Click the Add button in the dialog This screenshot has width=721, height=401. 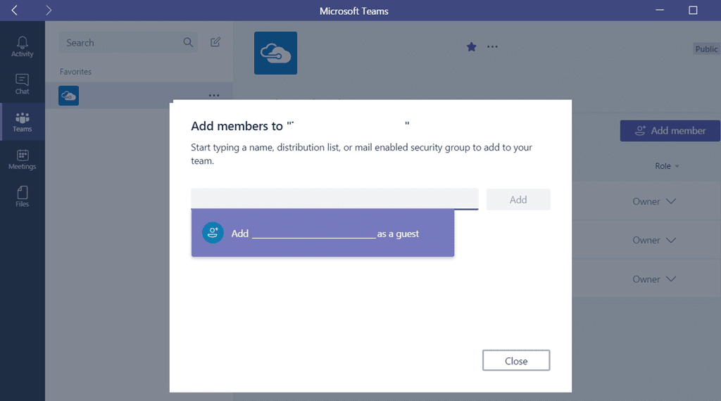[518, 199]
